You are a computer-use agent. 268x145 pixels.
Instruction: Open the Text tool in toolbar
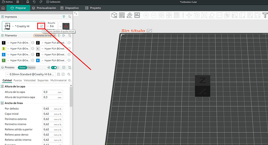pos(265,15)
